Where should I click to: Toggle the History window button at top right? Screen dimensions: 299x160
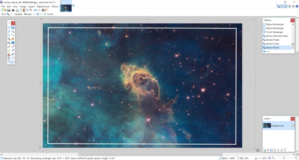[x=282, y=6]
